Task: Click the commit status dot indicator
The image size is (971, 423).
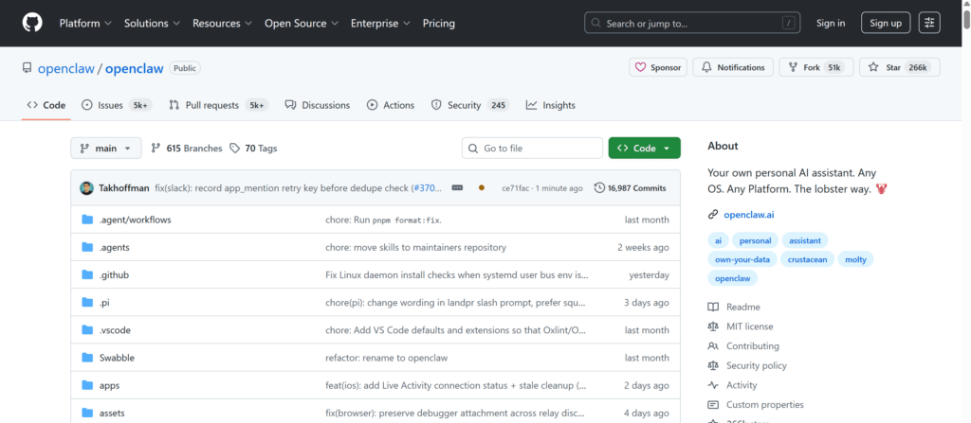Action: pyautogui.click(x=482, y=188)
